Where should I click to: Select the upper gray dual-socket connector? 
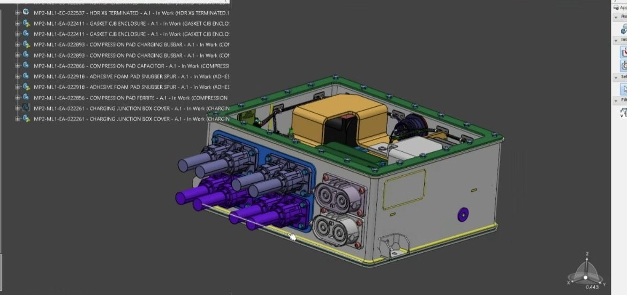[341, 195]
